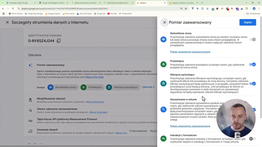262x147 pixels.
Task: Click the Pomiar zaawansowany sparkle icon
Action: click(x=30, y=65)
